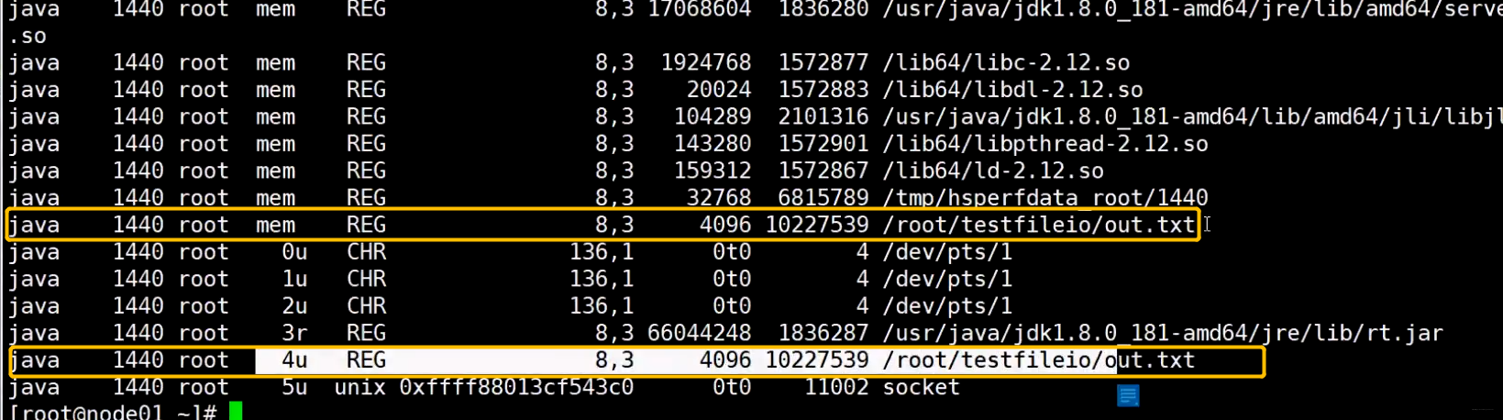Click /root/testfileio/out.txt in the mem row
The height and width of the screenshot is (420, 1503).
[1039, 226]
